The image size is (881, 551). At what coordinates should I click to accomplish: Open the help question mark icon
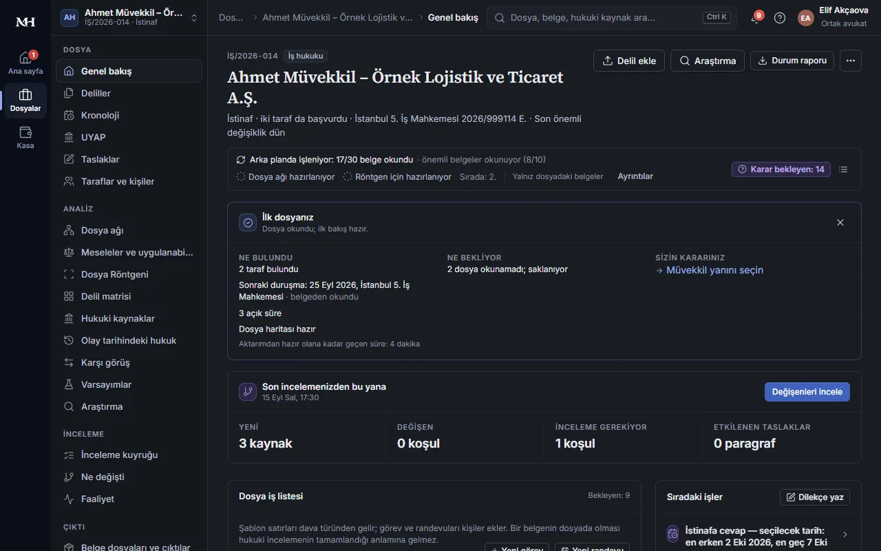[x=780, y=18]
